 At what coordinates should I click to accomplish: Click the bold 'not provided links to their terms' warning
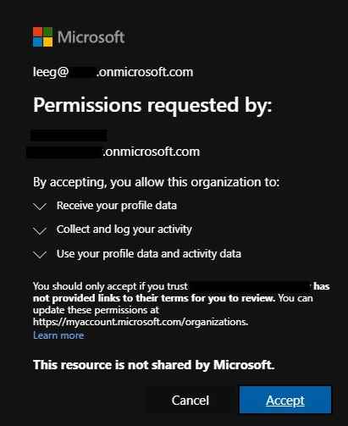154,298
